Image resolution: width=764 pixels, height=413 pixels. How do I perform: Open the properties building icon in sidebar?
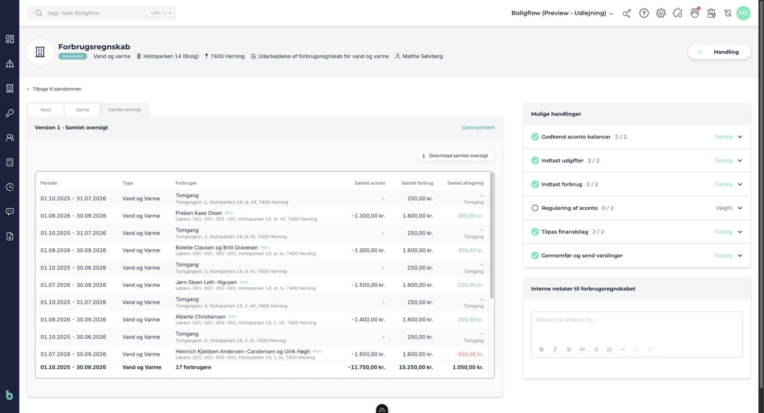tap(10, 88)
